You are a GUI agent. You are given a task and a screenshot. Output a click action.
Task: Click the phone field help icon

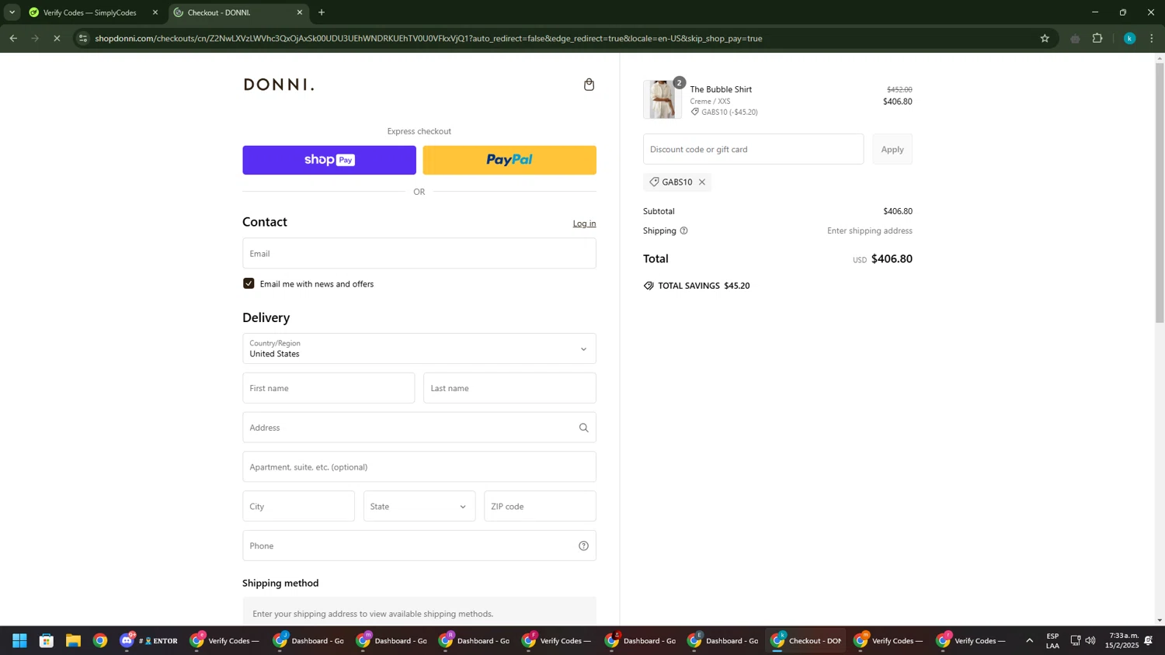[583, 546]
